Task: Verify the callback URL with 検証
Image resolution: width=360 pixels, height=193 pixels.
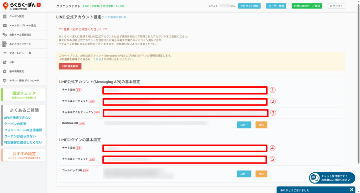Action: click(261, 174)
